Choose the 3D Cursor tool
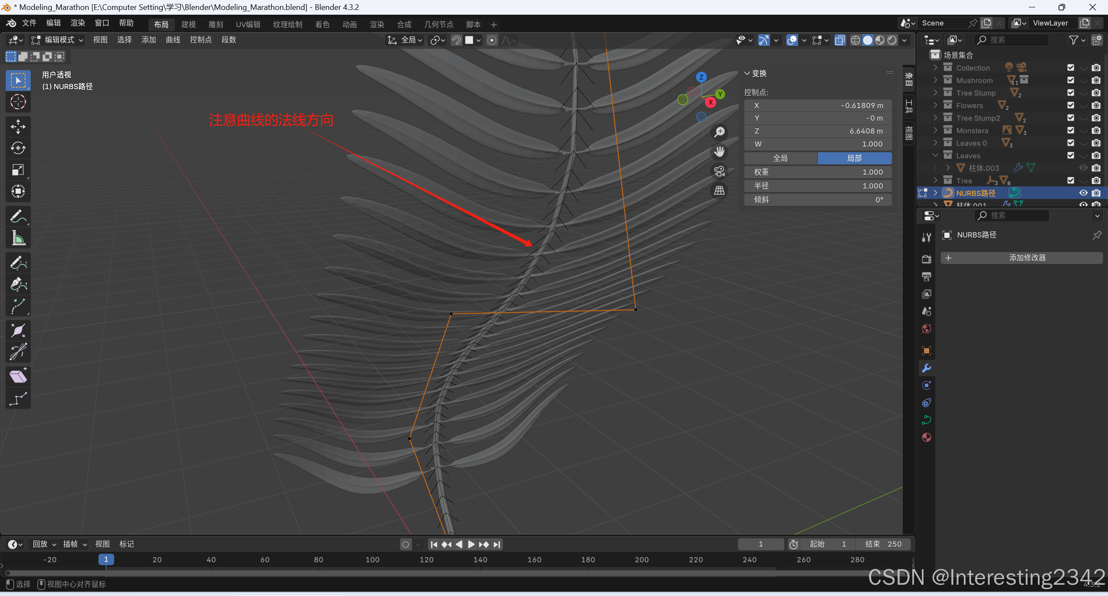This screenshot has width=1108, height=596. [x=18, y=102]
